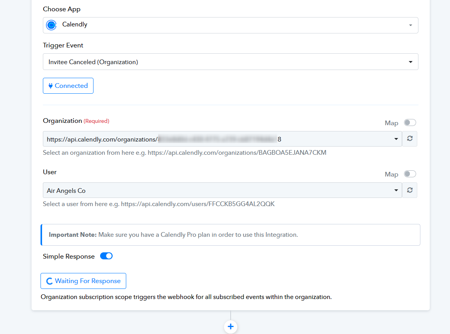Enable Map toggle for Organization
This screenshot has height=334, width=450.
pyautogui.click(x=409, y=123)
